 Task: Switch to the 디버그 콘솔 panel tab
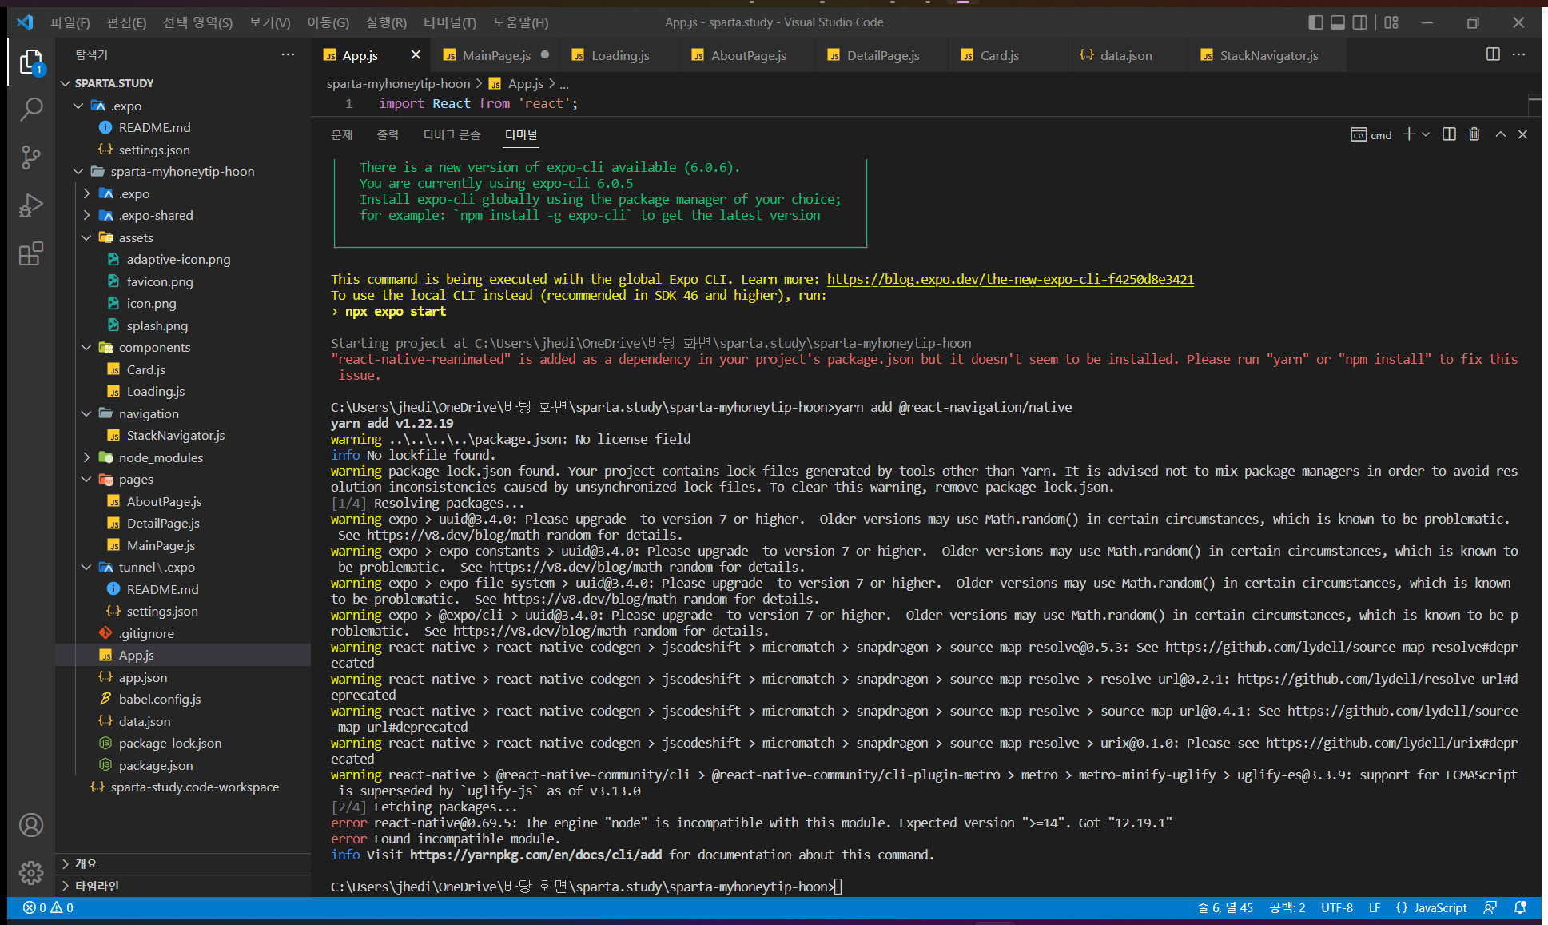[x=452, y=134]
